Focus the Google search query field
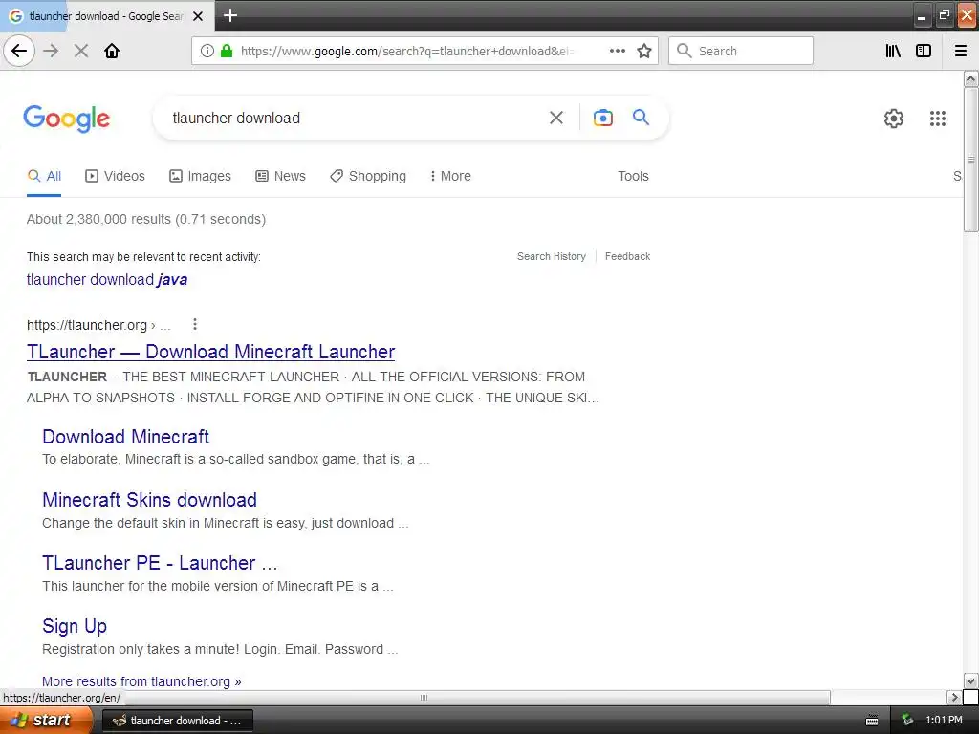 356,118
